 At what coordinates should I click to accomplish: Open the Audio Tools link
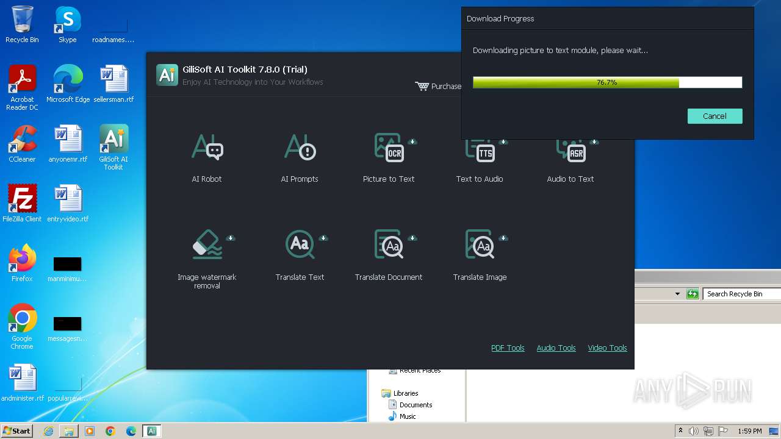click(x=556, y=348)
